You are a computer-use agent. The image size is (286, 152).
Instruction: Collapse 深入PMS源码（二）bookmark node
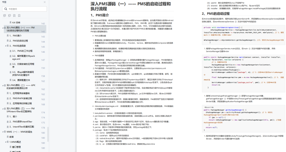tap(3, 85)
